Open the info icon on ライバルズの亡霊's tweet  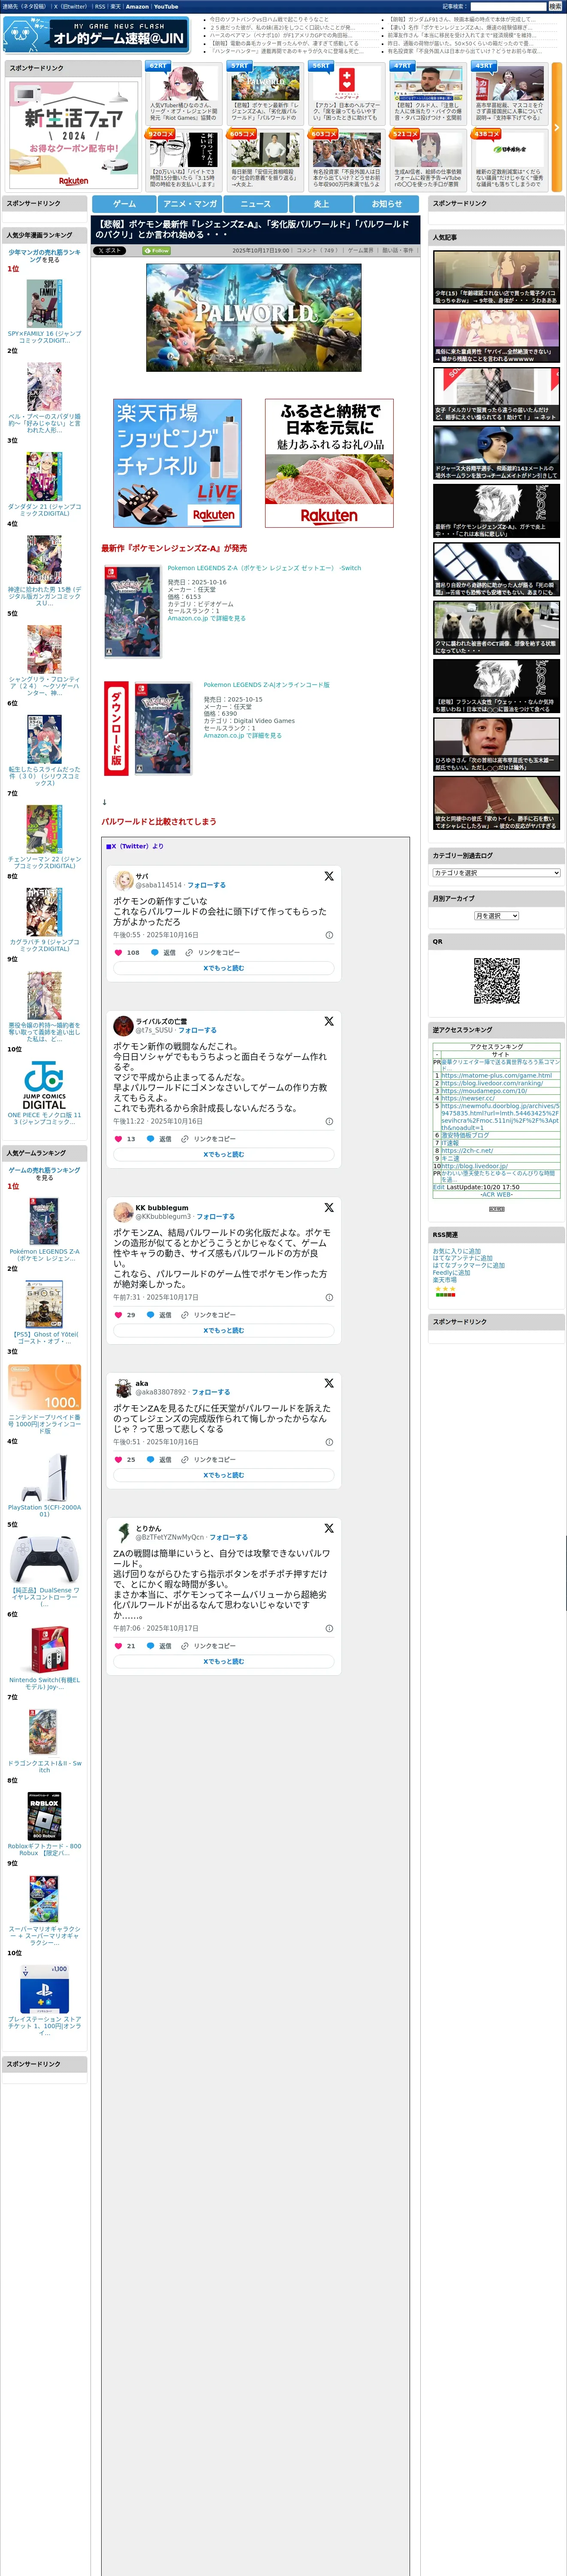tap(329, 1121)
